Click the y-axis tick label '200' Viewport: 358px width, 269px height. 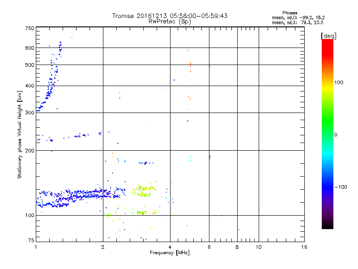tap(30, 151)
